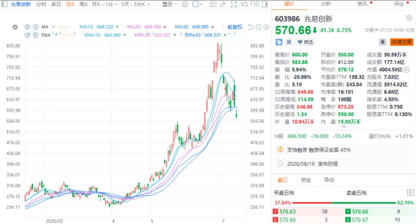Open F10 company info
Screen dimensions: 416x224
pos(255,4)
